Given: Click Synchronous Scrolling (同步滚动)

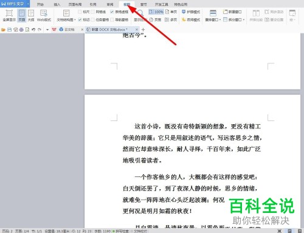Looking at the screenshot, I should [x=274, y=12].
